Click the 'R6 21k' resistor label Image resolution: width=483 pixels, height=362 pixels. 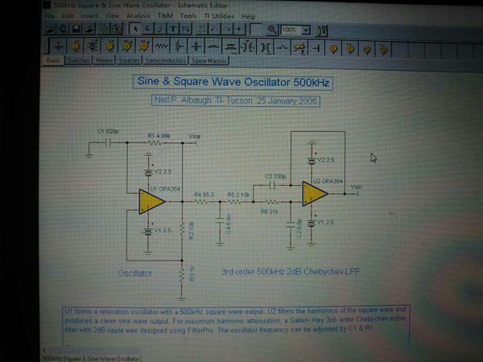click(x=269, y=212)
